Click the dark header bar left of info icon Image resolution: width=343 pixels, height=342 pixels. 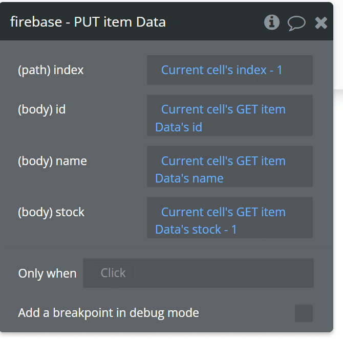215,22
